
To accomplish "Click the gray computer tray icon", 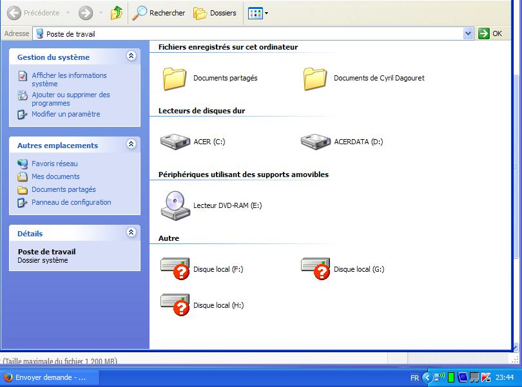I will [474, 377].
